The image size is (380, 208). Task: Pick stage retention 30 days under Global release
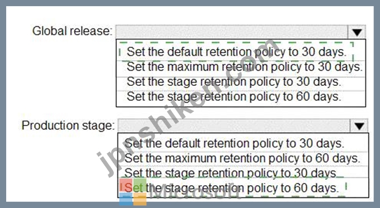[x=234, y=81]
